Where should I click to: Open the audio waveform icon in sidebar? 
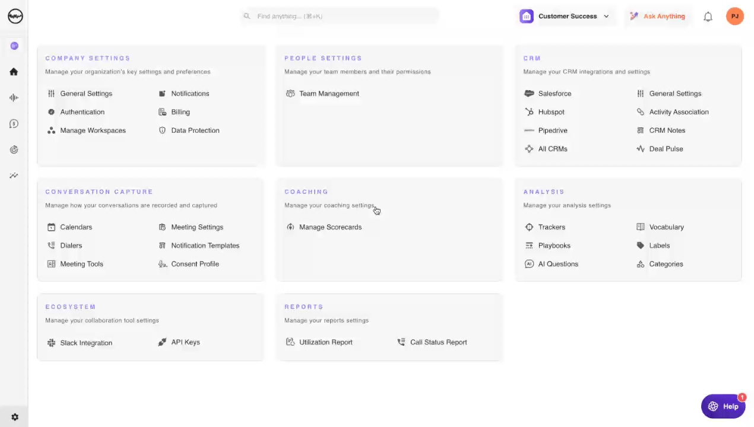[x=14, y=98]
